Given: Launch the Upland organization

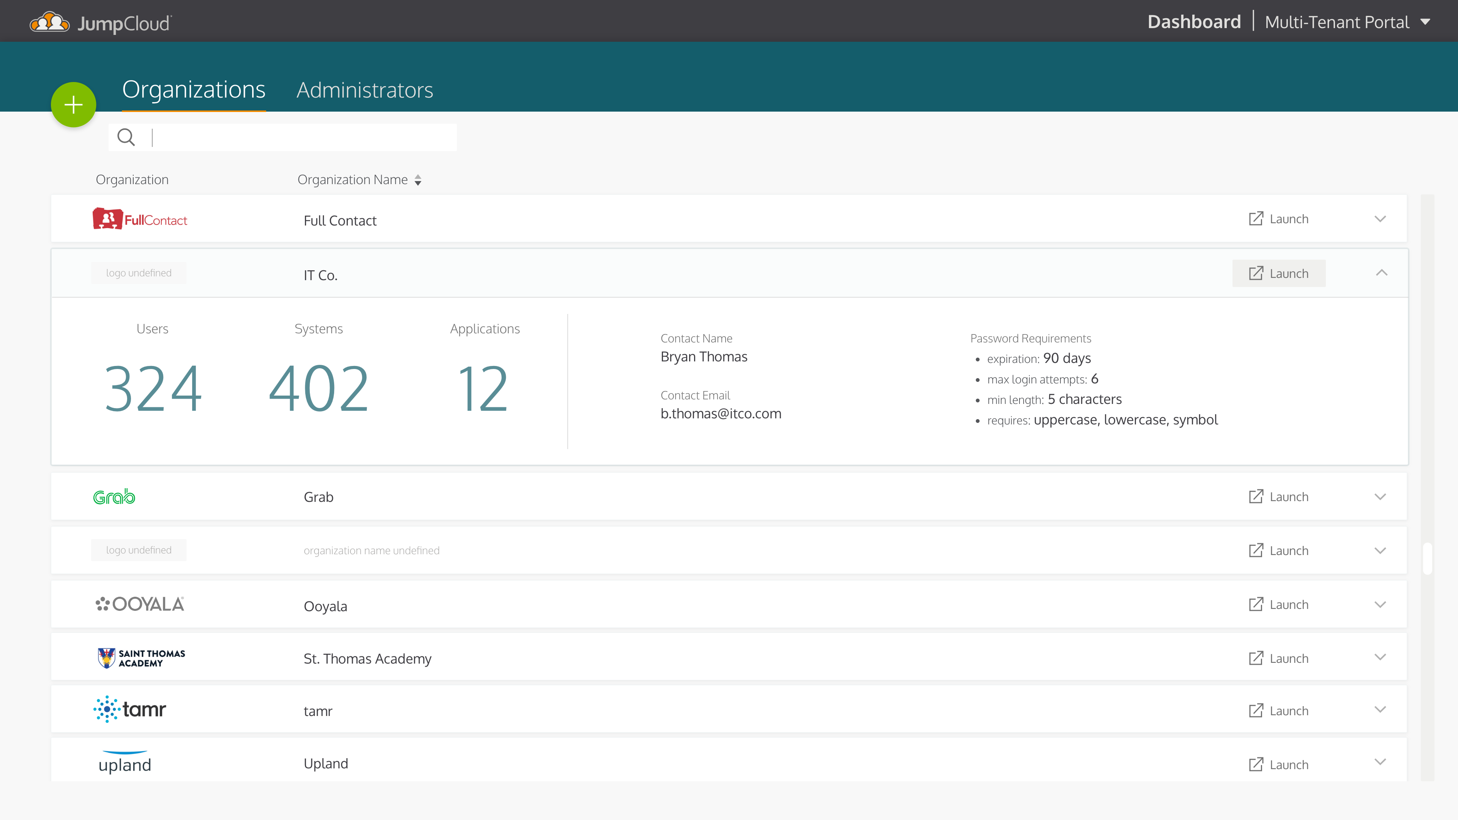Looking at the screenshot, I should (1278, 765).
